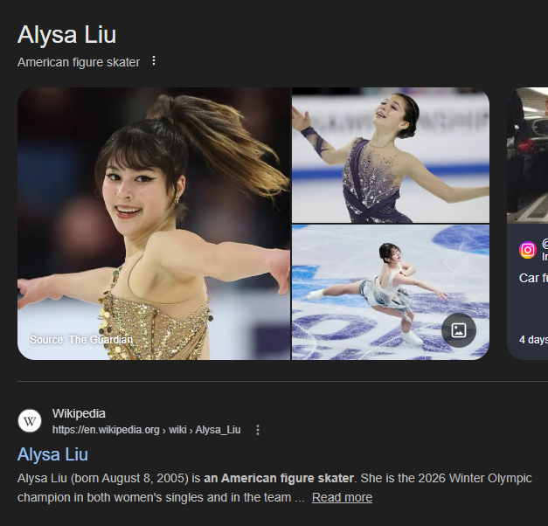Open the white costume spin photo
The height and width of the screenshot is (526, 548).
[x=391, y=292]
